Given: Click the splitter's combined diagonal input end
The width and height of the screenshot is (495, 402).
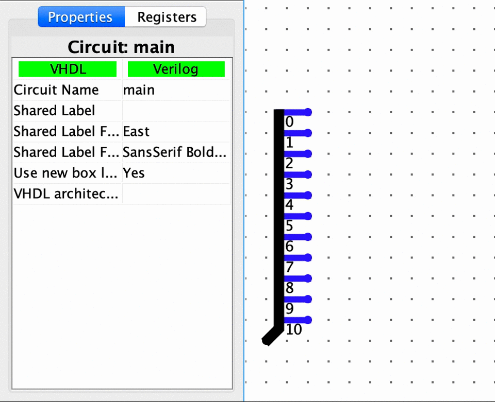Looking at the screenshot, I should [x=266, y=341].
